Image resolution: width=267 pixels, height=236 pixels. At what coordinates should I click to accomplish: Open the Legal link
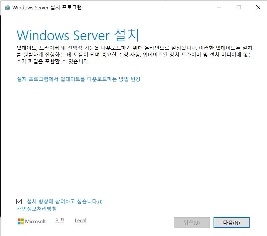click(81, 221)
